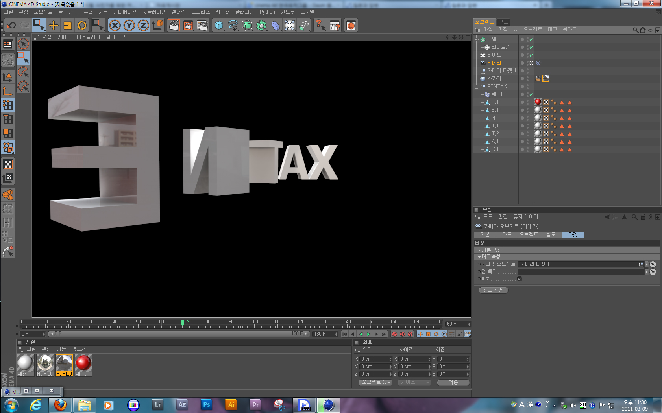This screenshot has width=662, height=413.
Task: Open Render Settings clapperboard icon
Action: [x=202, y=26]
